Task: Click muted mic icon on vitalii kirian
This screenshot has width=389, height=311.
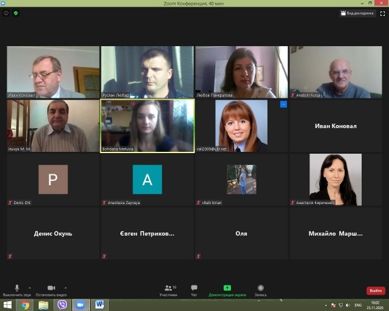Action: click(199, 203)
